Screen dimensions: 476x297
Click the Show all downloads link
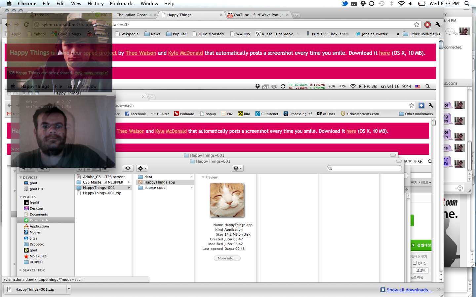[x=409, y=290]
